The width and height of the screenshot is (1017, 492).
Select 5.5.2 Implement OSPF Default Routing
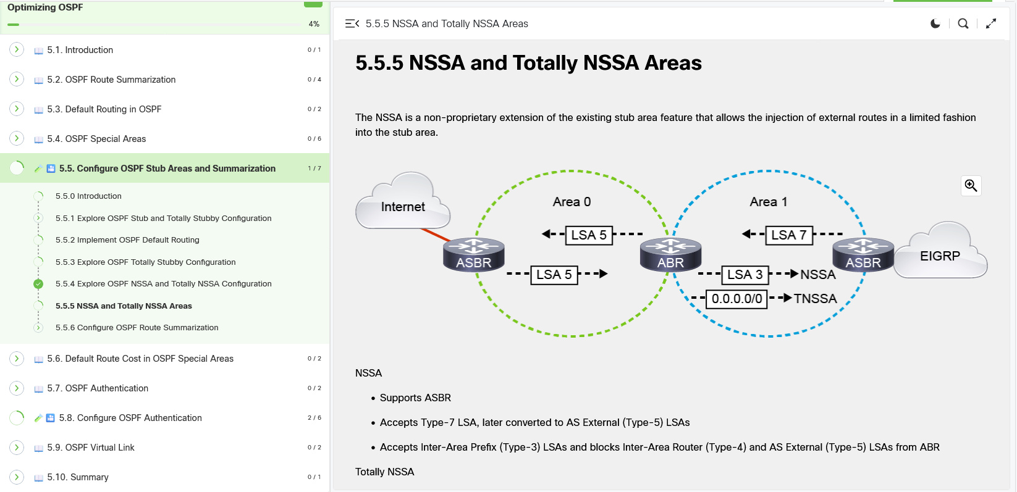point(127,240)
